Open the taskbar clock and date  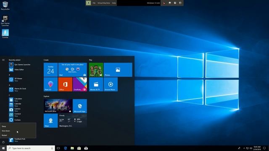tap(257, 148)
